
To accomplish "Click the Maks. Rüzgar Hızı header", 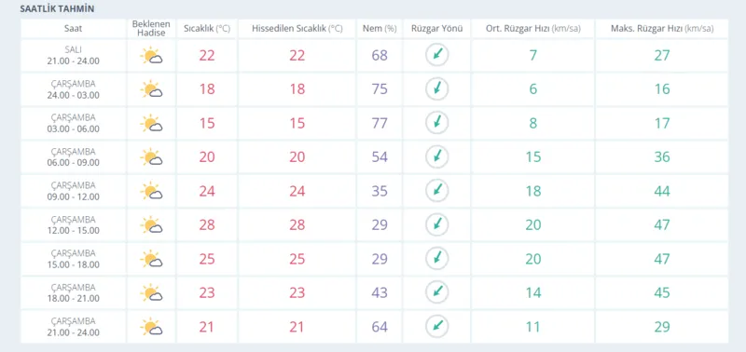I will pos(662,29).
